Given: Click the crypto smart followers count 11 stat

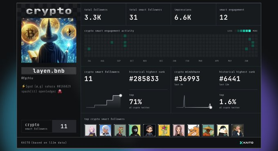Looking at the screenshot, I should click(x=88, y=79).
